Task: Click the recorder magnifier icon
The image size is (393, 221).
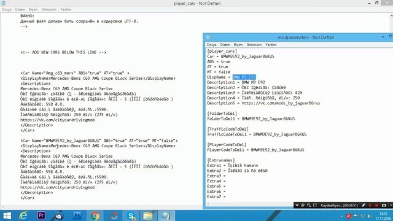Action: coord(309,205)
